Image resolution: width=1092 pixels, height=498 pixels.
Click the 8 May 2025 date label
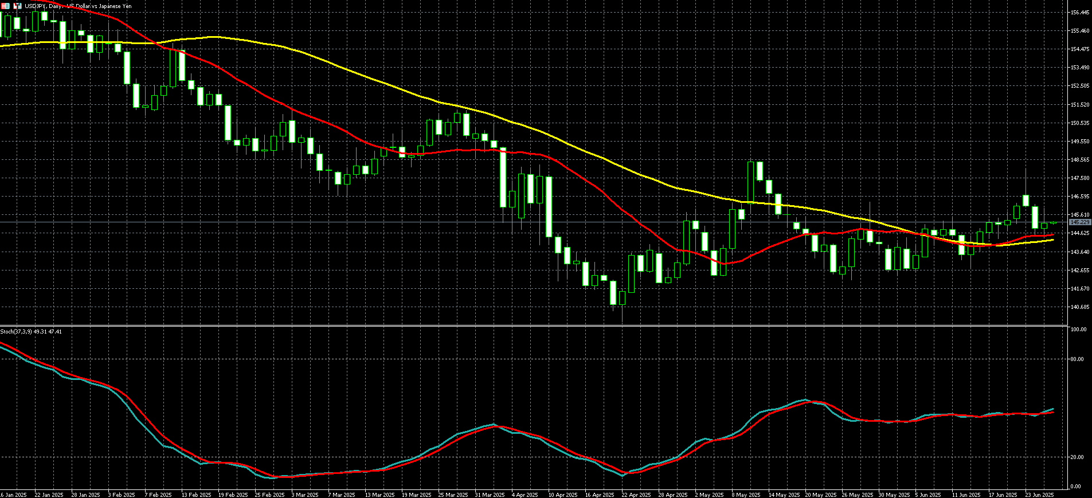pos(746,495)
